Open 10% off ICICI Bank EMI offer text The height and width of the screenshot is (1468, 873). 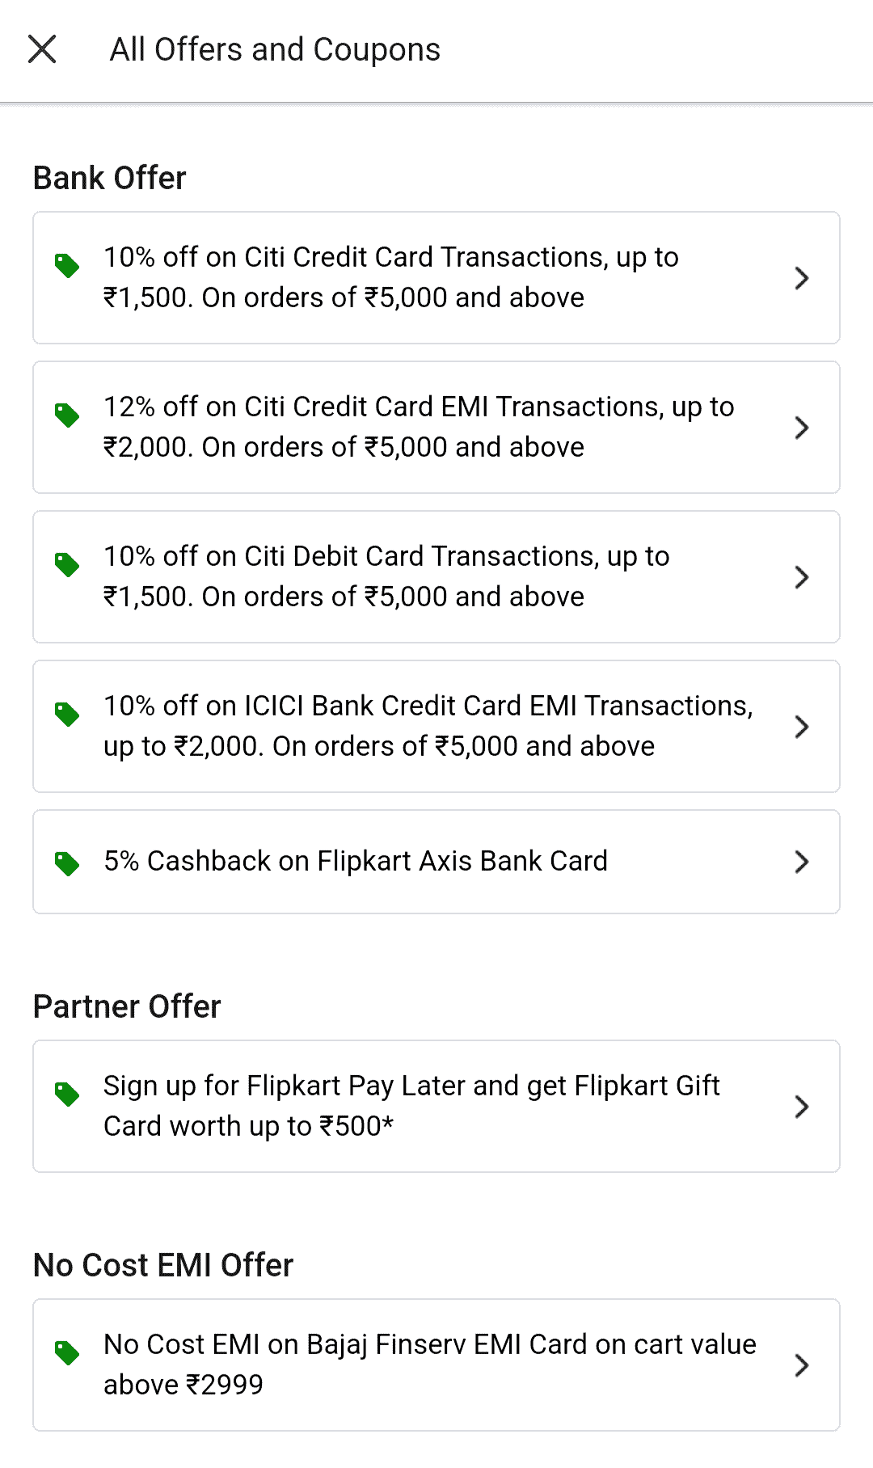pos(428,726)
